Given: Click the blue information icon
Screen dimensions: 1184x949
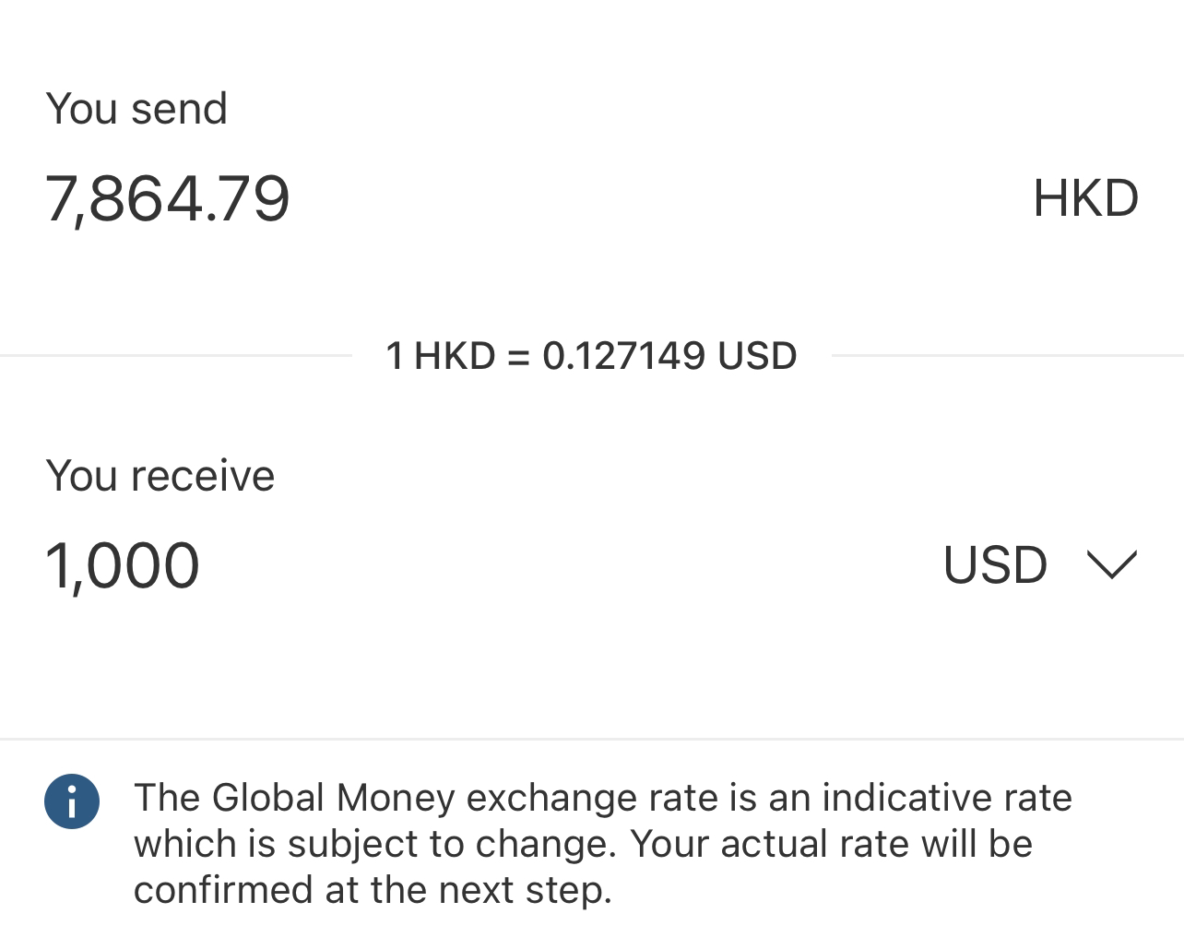Looking at the screenshot, I should click(x=72, y=801).
